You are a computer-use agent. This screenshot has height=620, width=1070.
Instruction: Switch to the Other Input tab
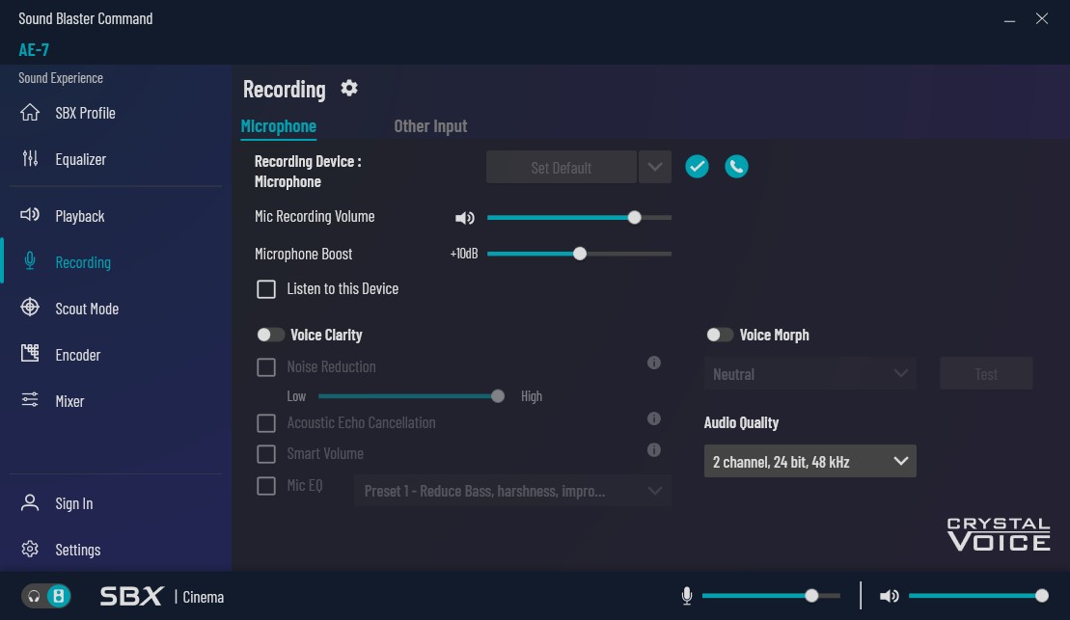click(430, 126)
